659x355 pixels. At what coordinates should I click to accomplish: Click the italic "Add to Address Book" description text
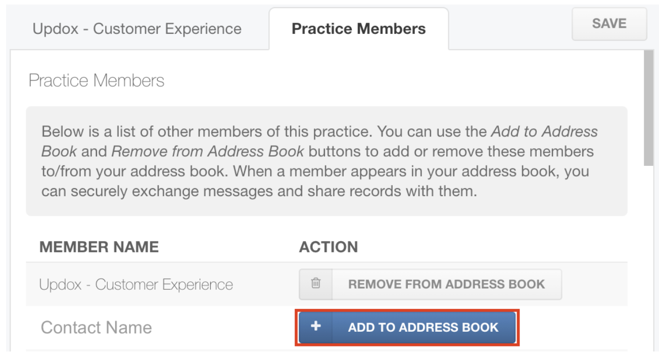(x=544, y=132)
